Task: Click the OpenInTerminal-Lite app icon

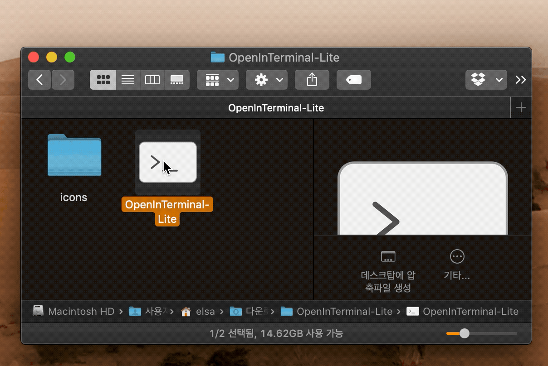Action: click(168, 162)
